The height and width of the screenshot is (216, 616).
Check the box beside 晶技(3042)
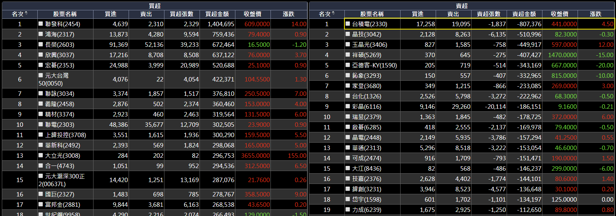tap(348, 34)
